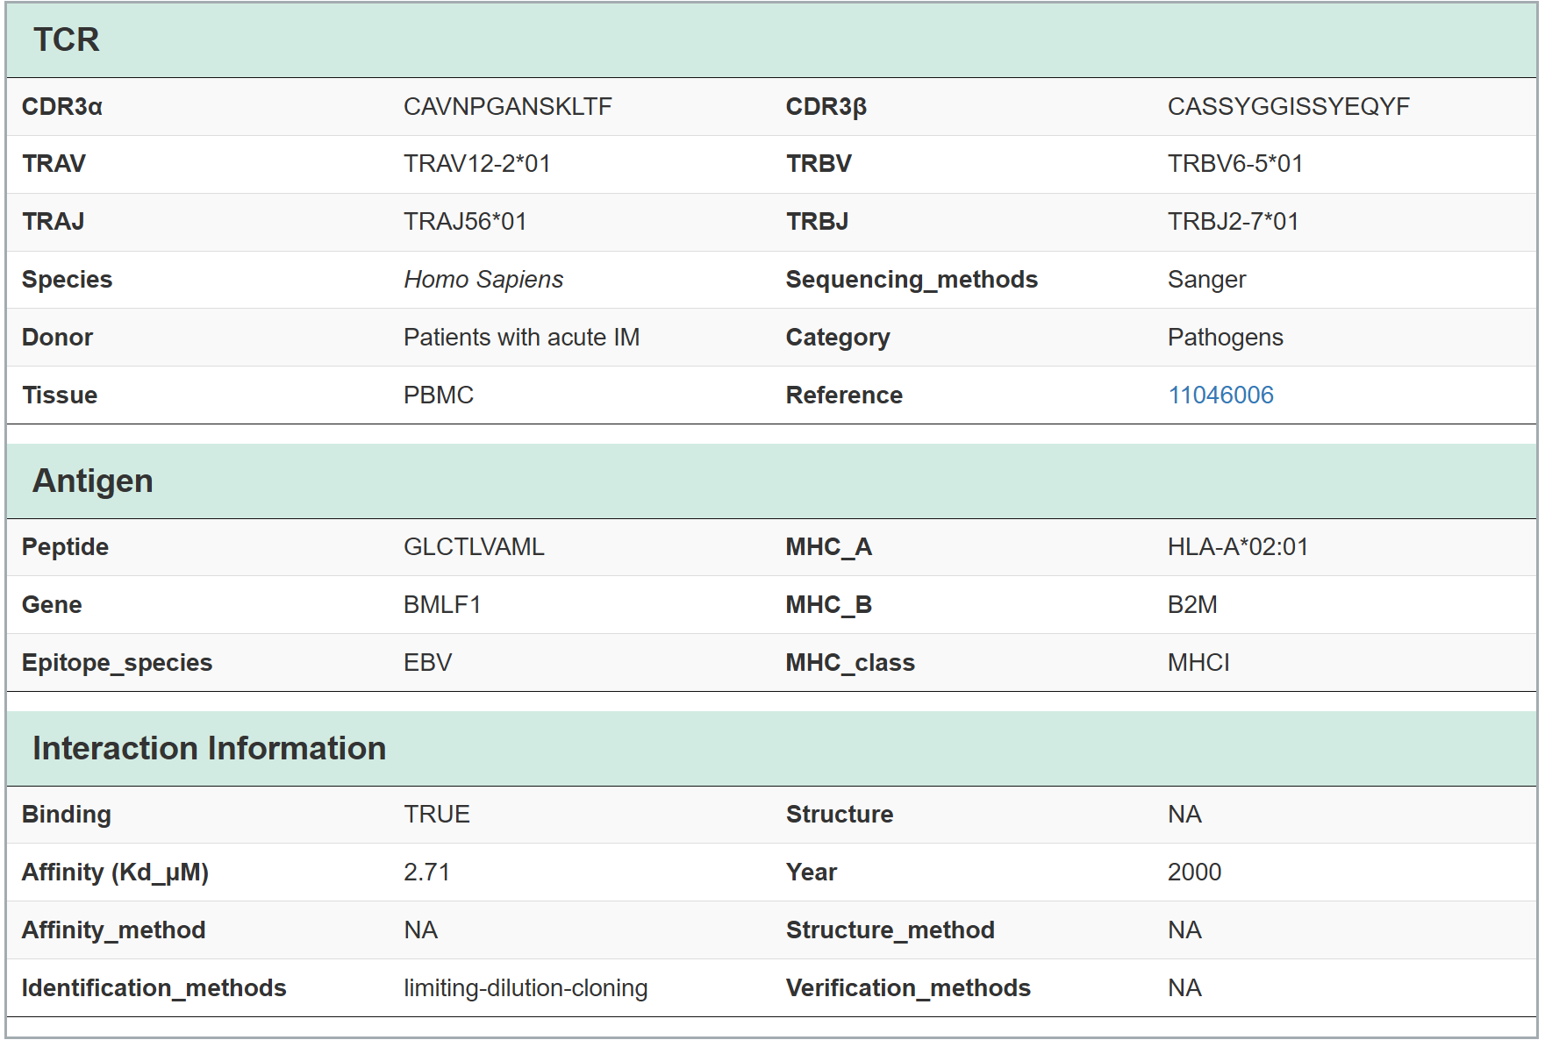Click the TRBJ2-7*01 value
Viewport: 1545px width, 1040px height.
coord(1232,222)
